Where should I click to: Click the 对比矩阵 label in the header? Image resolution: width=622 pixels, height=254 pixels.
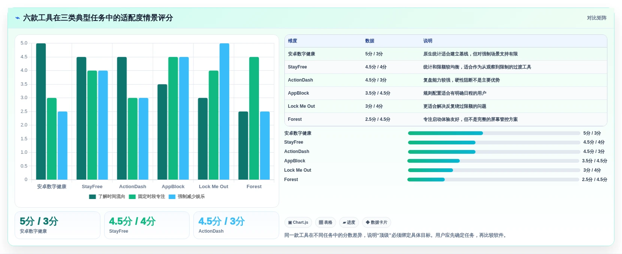point(597,18)
